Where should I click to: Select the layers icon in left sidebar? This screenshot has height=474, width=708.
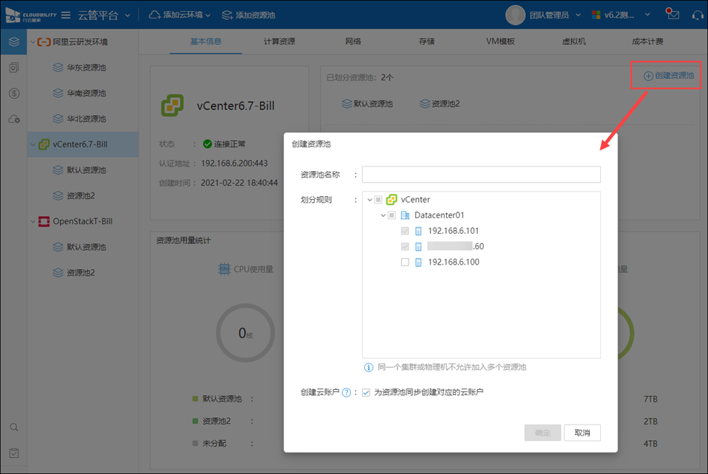click(14, 42)
